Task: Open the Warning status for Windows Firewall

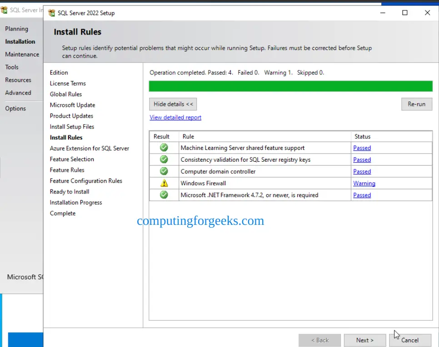Action: pyautogui.click(x=364, y=183)
